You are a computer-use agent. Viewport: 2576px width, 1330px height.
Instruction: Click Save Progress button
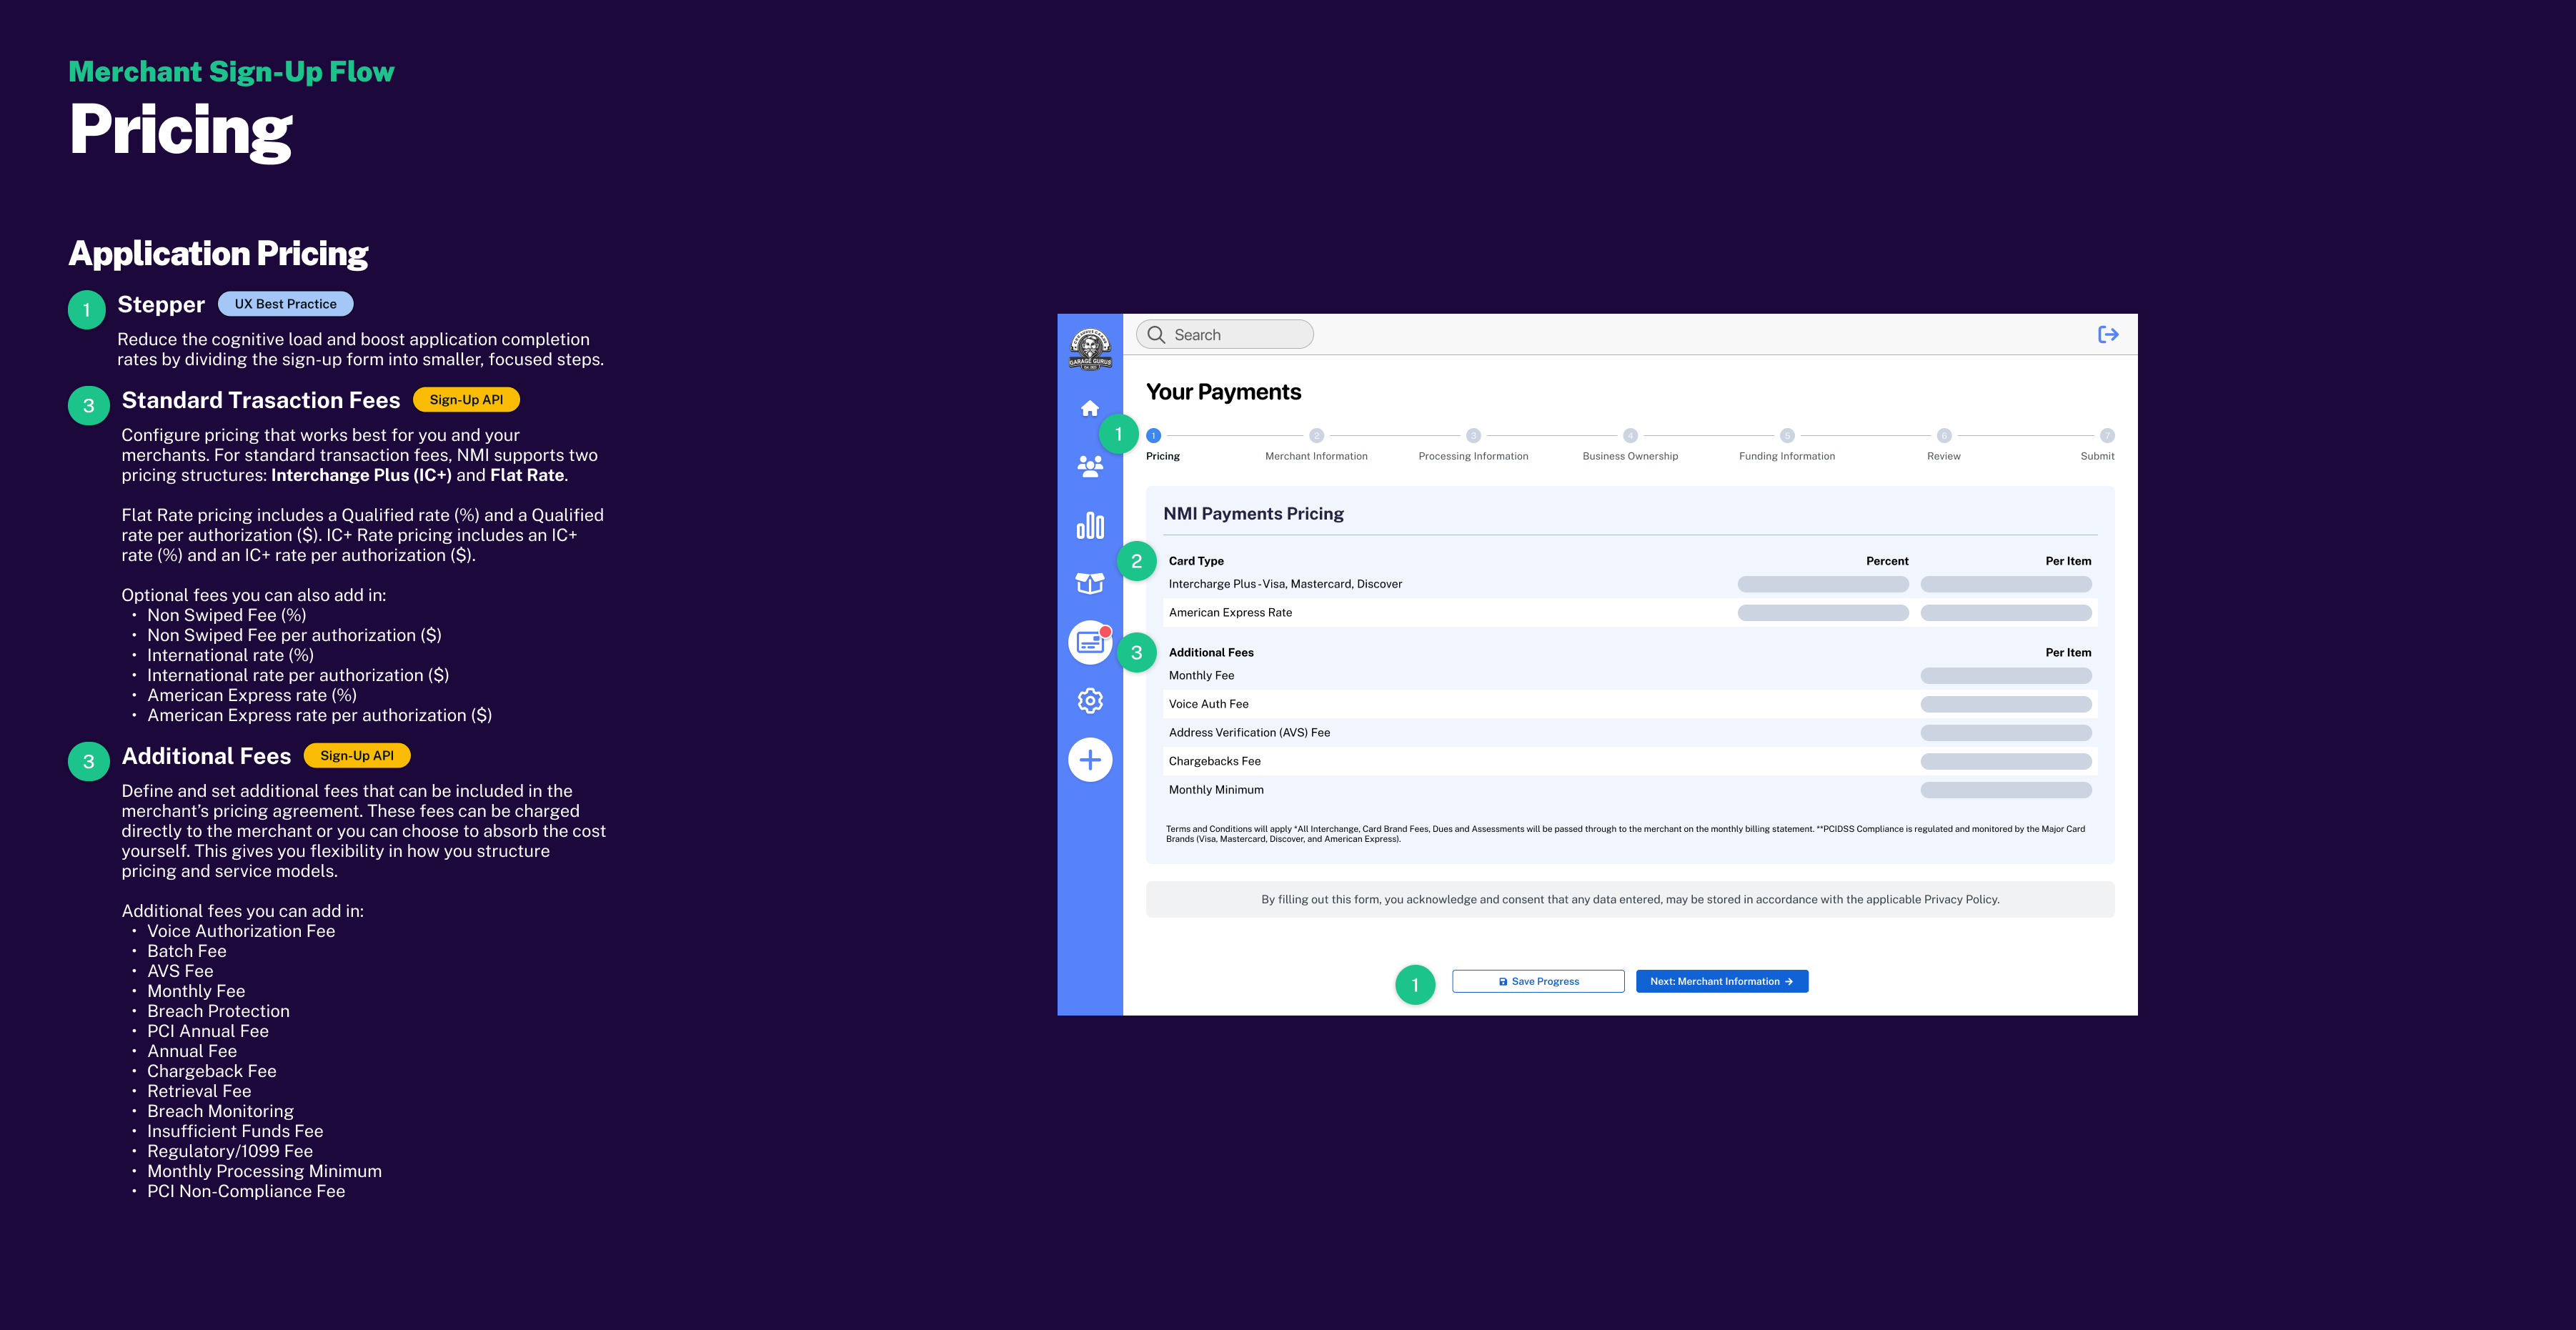(1538, 981)
